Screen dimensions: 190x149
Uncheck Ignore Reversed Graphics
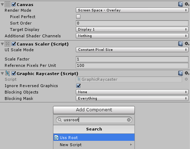pos(78,86)
